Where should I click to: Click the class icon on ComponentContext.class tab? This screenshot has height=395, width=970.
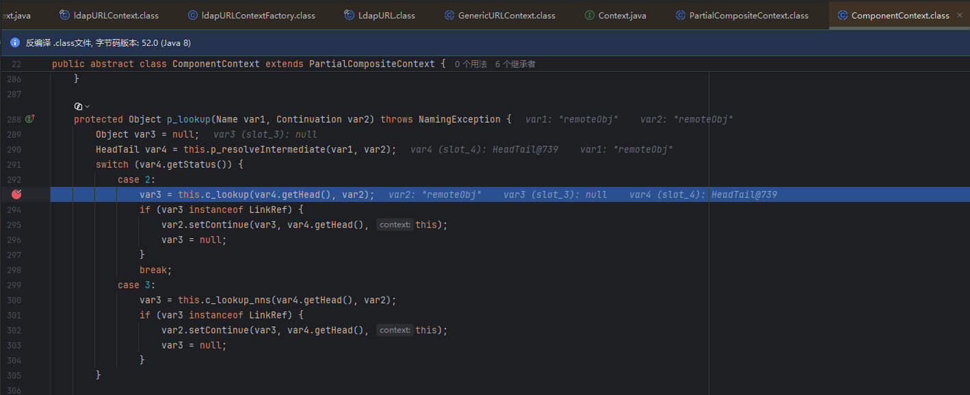pyautogui.click(x=843, y=15)
